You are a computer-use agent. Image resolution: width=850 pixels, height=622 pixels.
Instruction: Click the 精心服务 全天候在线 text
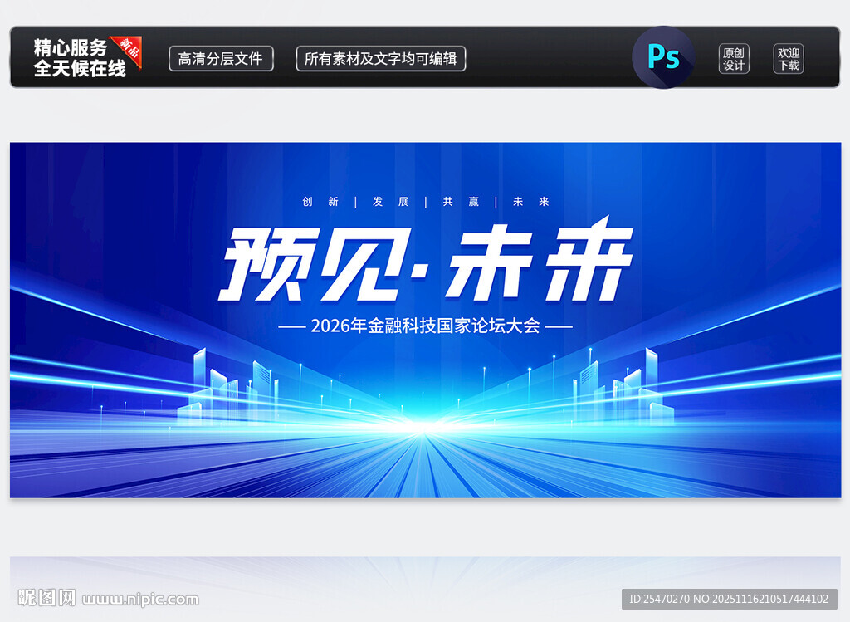(79, 58)
